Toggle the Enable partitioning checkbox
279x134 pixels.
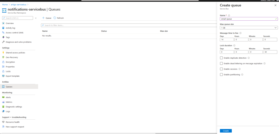click(221, 74)
